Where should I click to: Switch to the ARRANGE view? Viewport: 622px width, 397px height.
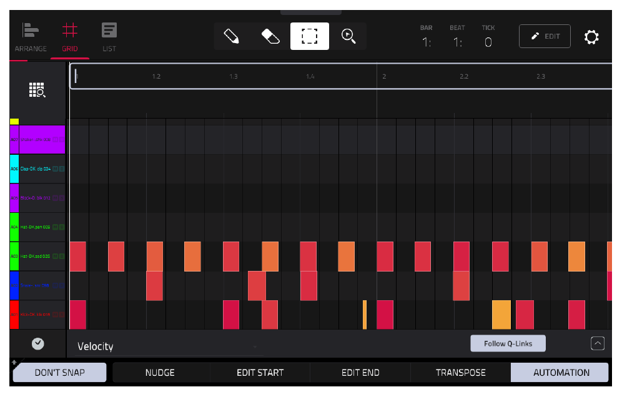(31, 38)
